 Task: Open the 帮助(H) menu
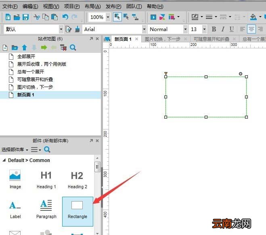coord(155,6)
